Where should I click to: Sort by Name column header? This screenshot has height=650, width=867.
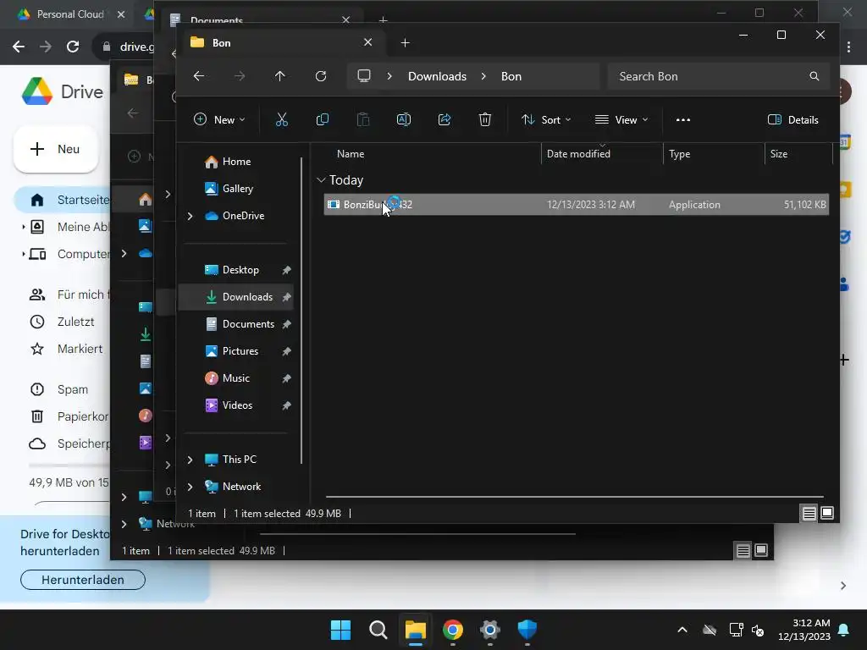pyautogui.click(x=351, y=154)
